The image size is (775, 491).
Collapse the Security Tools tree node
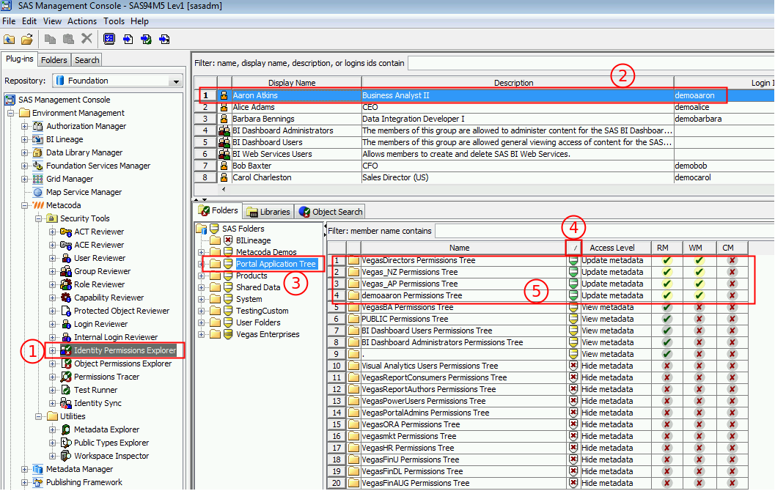coord(39,218)
